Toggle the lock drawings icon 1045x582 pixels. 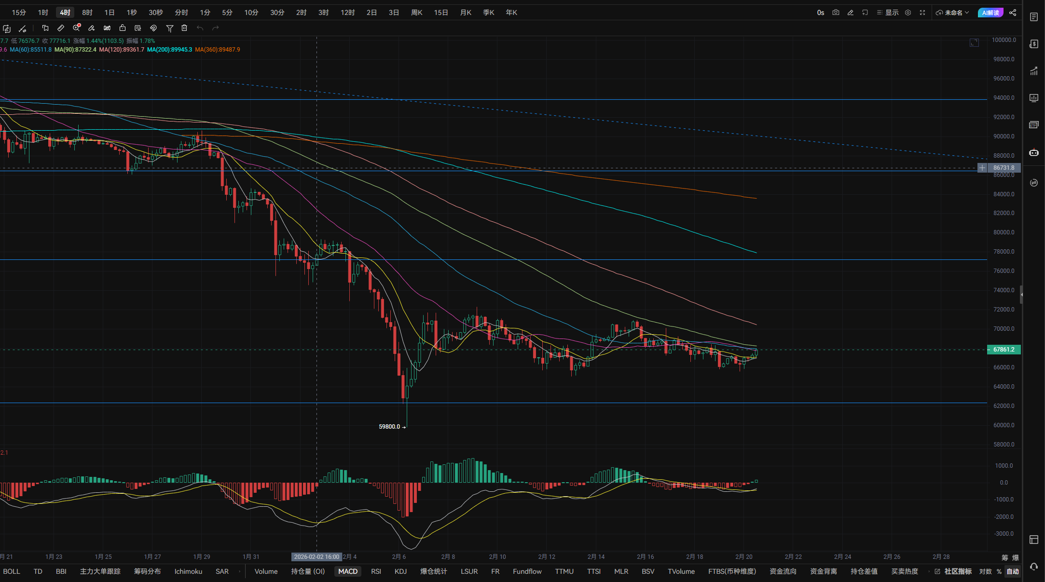coord(123,28)
